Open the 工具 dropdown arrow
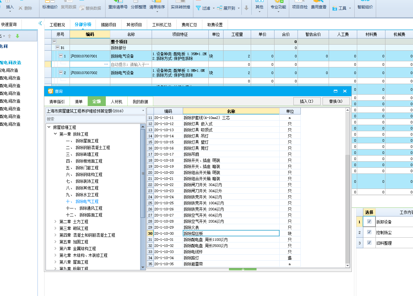The width and height of the screenshot is (413, 296). click(350, 8)
